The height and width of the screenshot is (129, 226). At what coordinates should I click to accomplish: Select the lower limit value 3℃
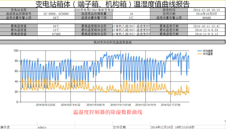pos(131,18)
